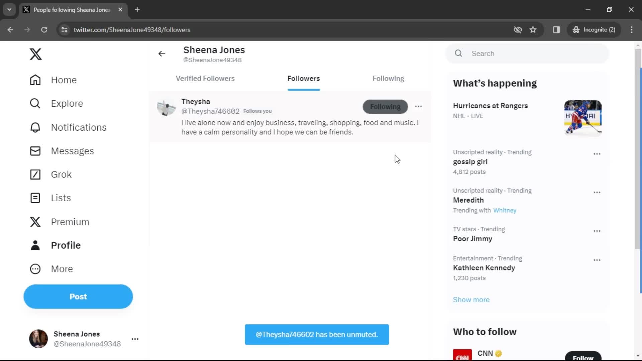Open the tab search dropdown arrow
Screen dimensions: 642x361
9,10
